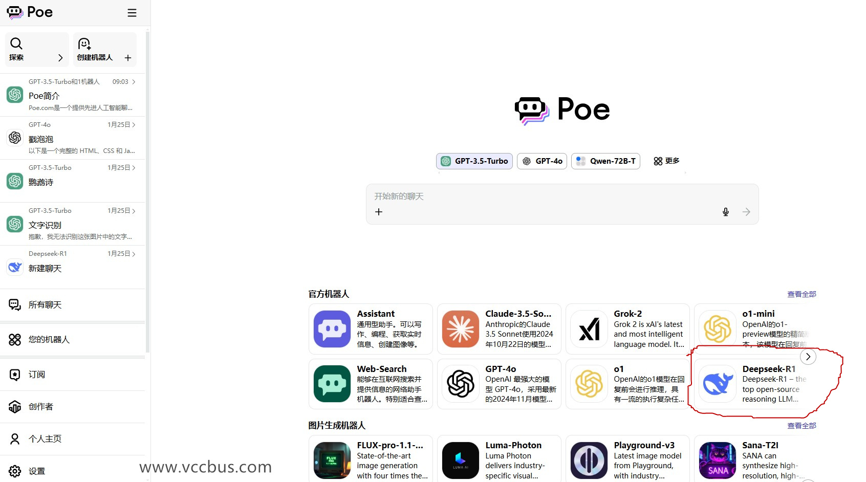Click the microphone voice input icon
Viewport: 866px width, 482px height.
[x=725, y=212]
